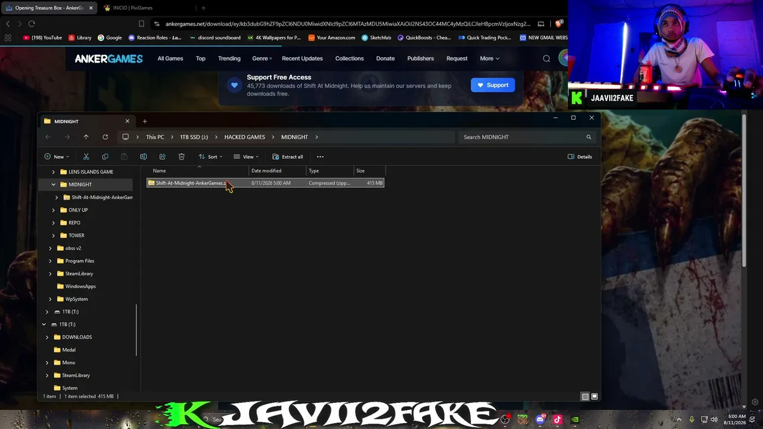Open Discord from the taskbar

click(x=540, y=419)
